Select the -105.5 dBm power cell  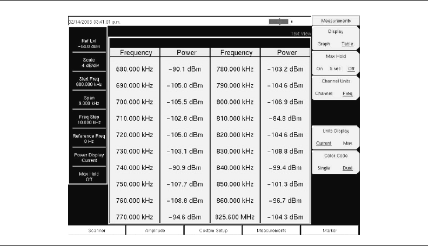pos(184,102)
